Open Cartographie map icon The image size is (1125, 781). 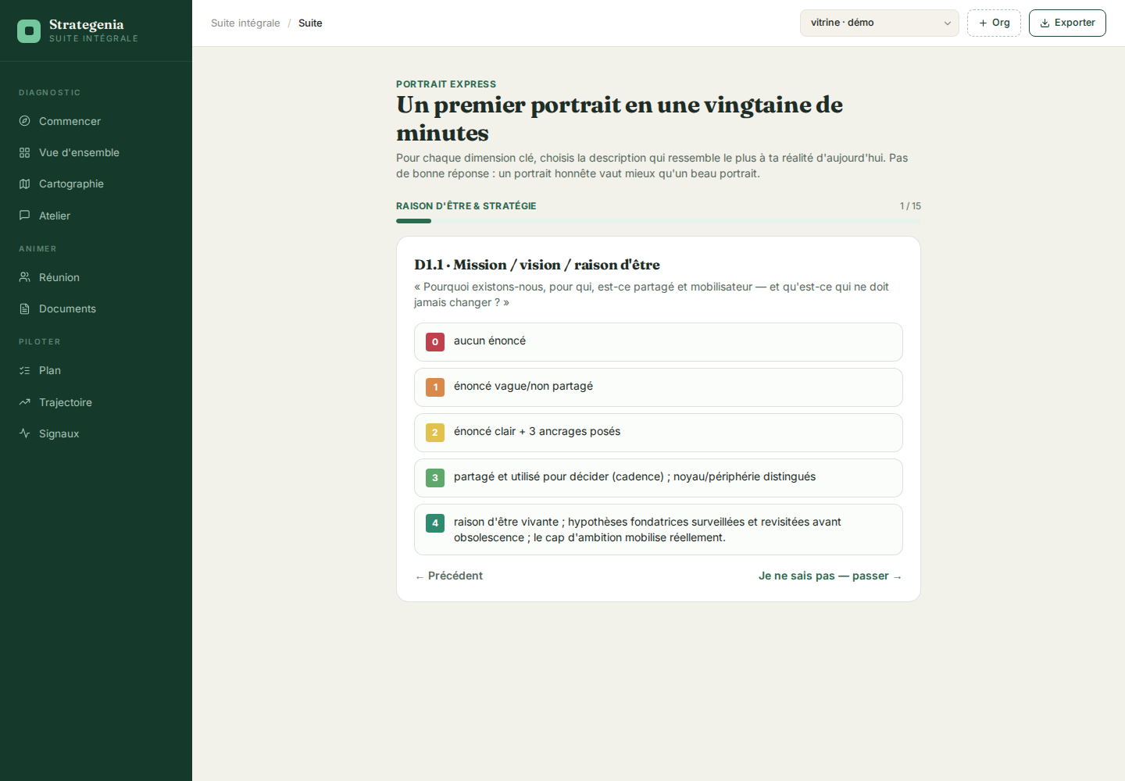(x=24, y=184)
